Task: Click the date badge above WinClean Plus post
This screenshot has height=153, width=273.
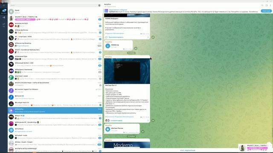Action: [131, 53]
